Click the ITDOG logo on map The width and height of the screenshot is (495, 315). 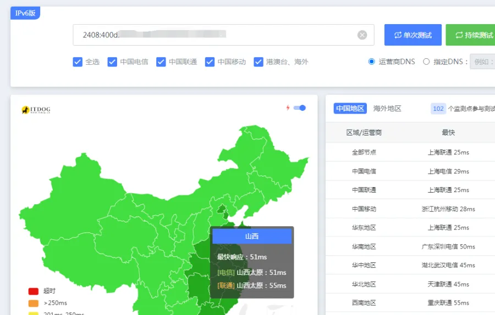click(36, 110)
